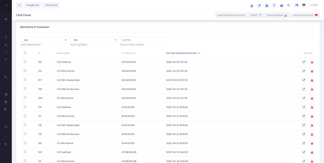Click the Love AdConnector? button

pos(305,15)
